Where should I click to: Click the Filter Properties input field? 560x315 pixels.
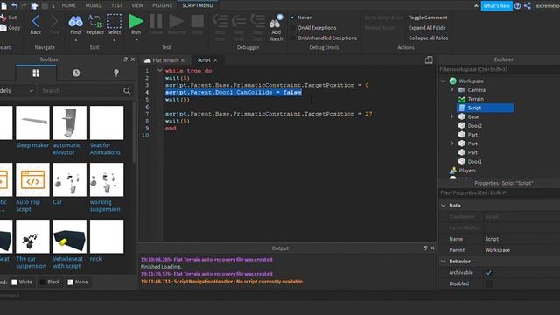click(x=500, y=192)
